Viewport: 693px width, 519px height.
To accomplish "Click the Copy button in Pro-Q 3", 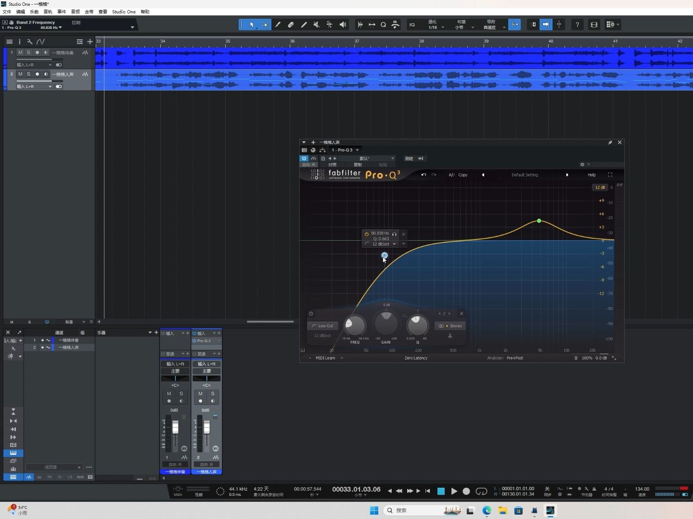I will pyautogui.click(x=463, y=175).
